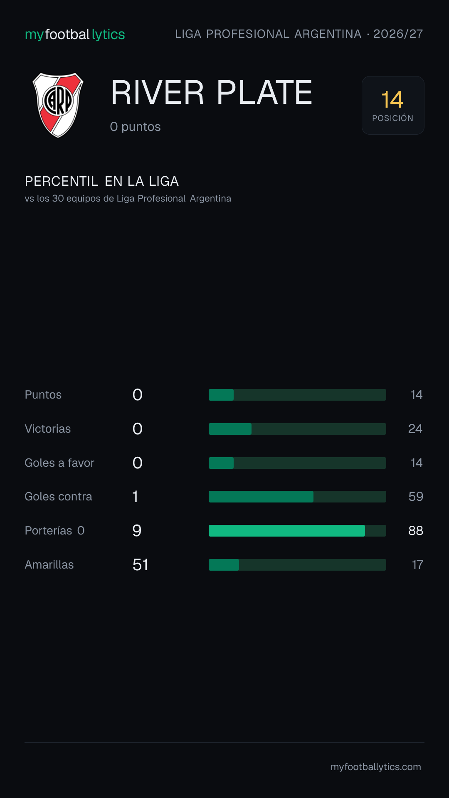Click the Goles contra progress bar

click(297, 497)
